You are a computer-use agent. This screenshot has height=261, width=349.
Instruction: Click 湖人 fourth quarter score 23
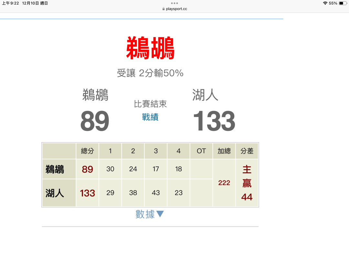click(x=178, y=193)
